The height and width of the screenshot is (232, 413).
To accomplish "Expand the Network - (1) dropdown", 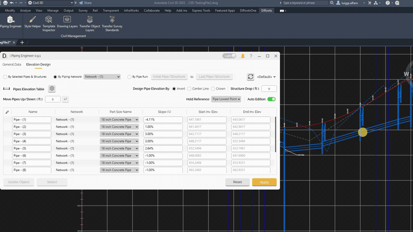I will pos(102,77).
